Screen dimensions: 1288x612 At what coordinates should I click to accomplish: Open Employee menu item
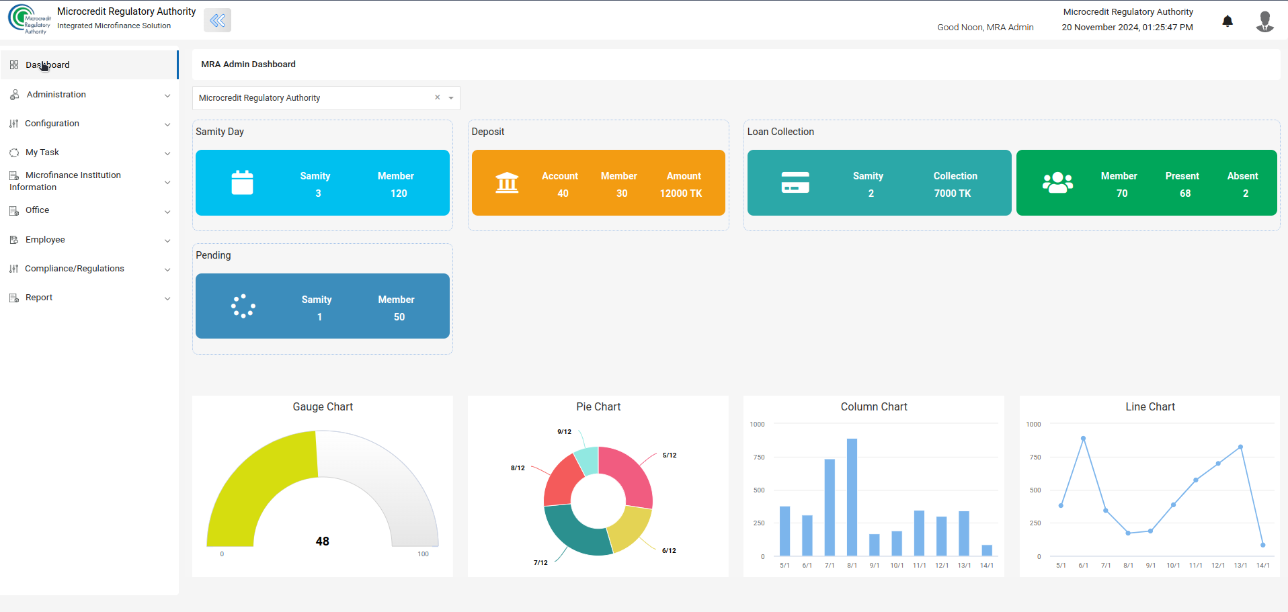89,240
